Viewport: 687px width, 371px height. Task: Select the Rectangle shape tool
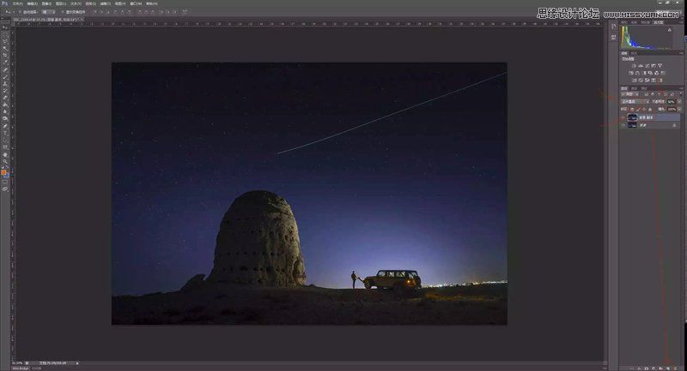click(x=5, y=147)
